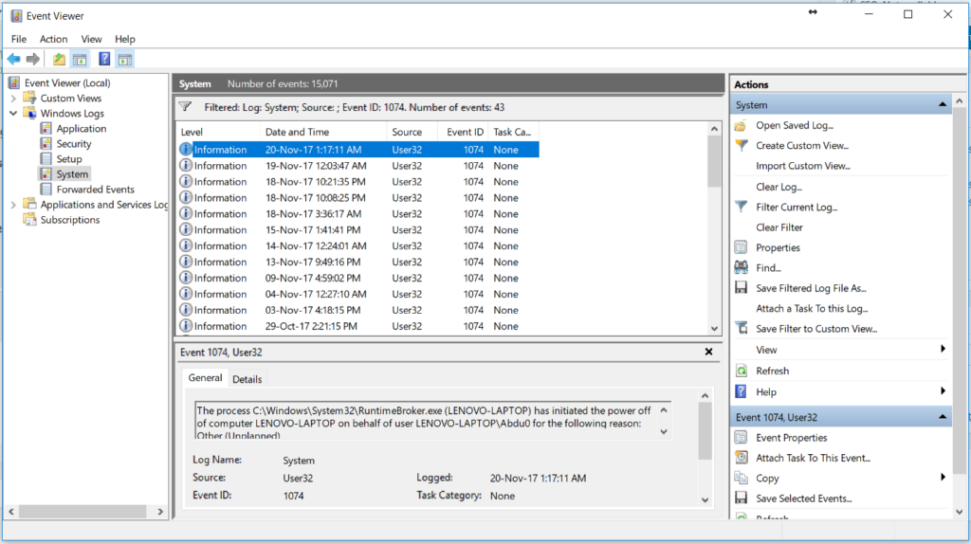Switch to the Details tab
Screen dimensions: 971x544
[247, 379]
